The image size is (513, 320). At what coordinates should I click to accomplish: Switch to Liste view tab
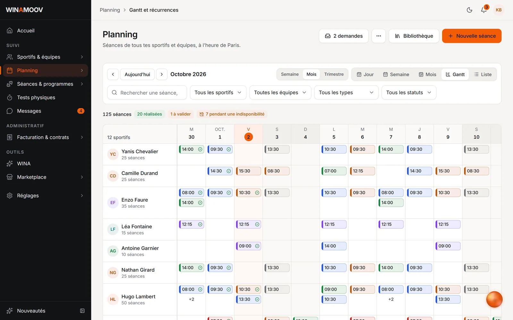pos(483,75)
